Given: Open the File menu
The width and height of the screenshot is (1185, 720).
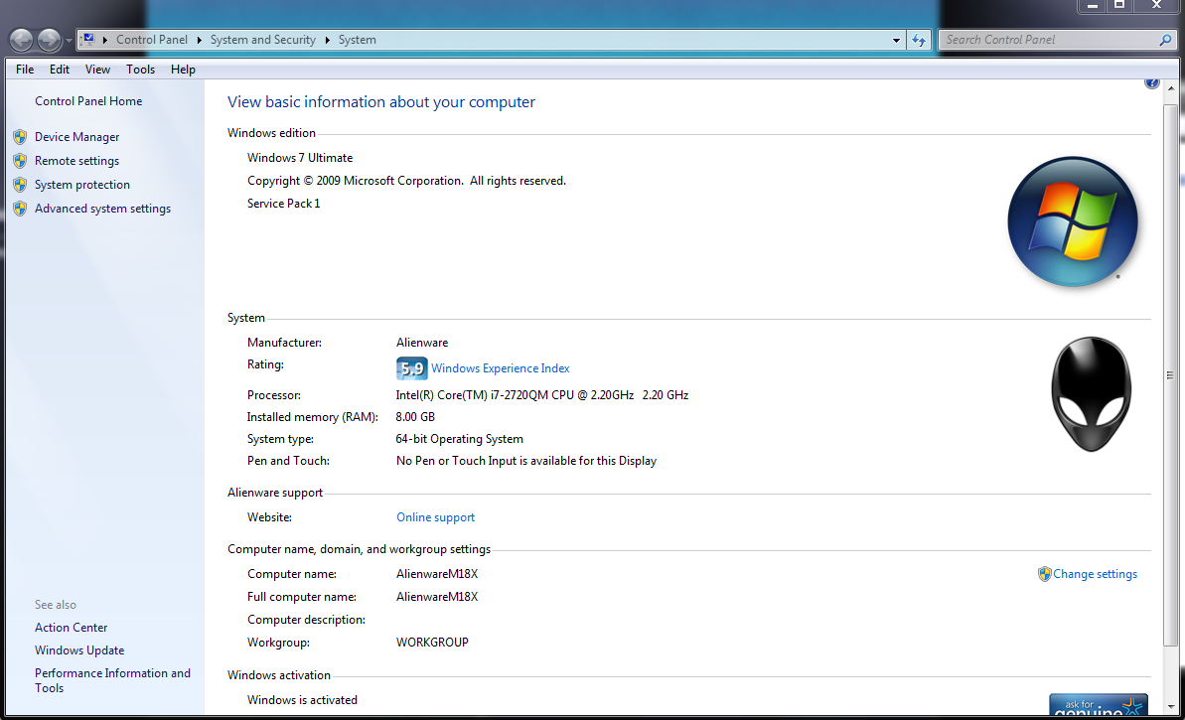Looking at the screenshot, I should [25, 70].
